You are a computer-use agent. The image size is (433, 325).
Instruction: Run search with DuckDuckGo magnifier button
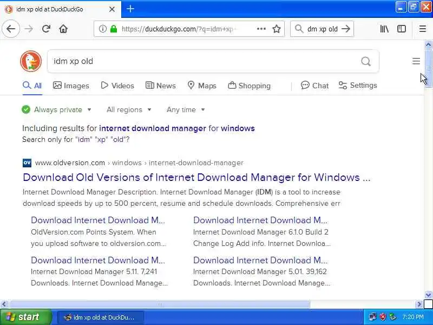point(366,61)
